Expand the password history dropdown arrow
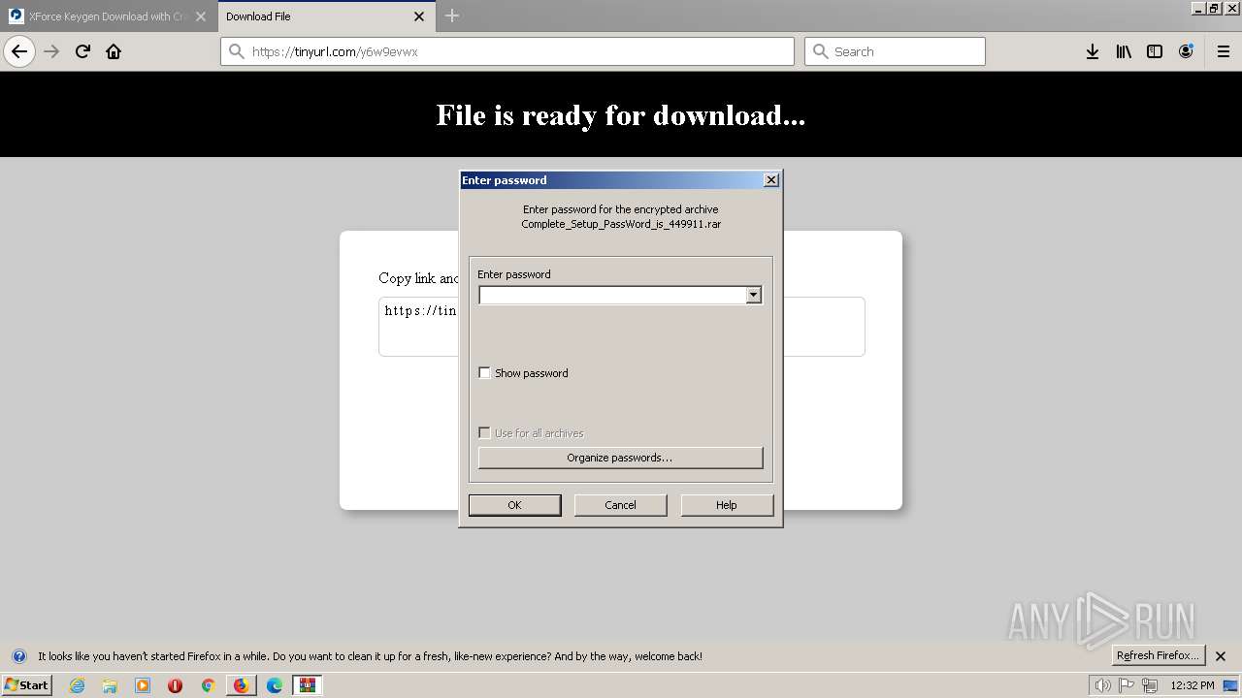The image size is (1242, 698). coord(754,295)
